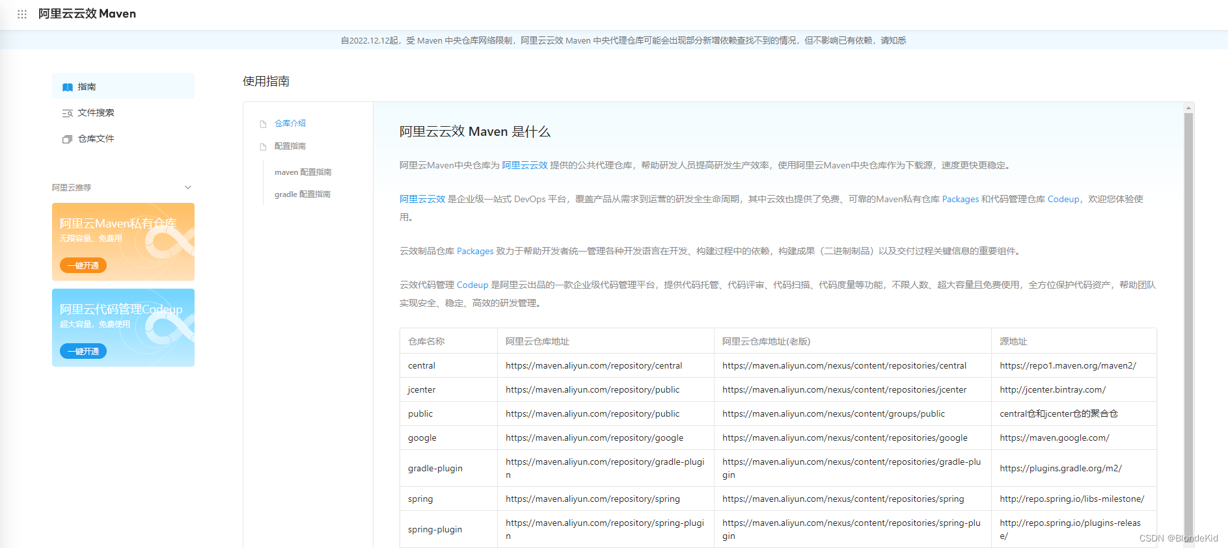Click the book icon beside 指南
This screenshot has height=548, width=1228.
[67, 87]
